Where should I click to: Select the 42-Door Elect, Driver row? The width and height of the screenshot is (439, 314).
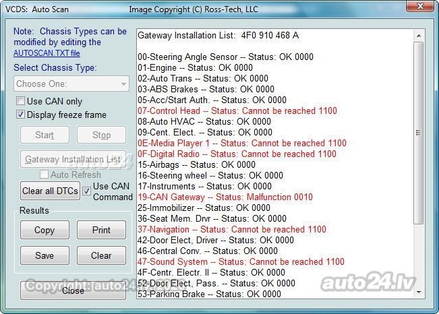(x=216, y=240)
